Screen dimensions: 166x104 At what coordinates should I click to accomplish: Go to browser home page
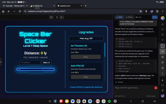[3, 11]
